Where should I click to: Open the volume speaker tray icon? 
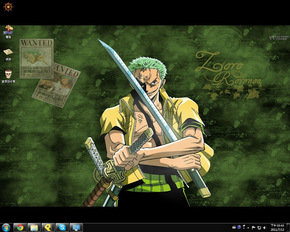(x=265, y=228)
